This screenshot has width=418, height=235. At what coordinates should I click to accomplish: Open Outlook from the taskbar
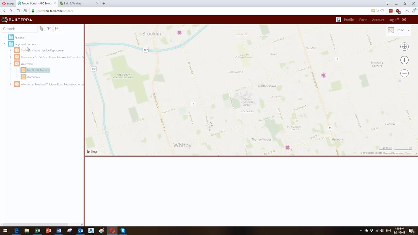click(80, 231)
